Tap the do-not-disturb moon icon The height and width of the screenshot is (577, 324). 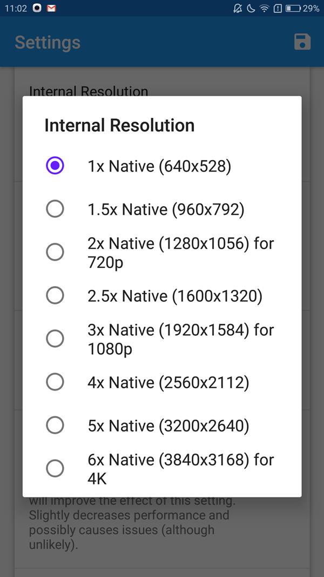pyautogui.click(x=251, y=8)
